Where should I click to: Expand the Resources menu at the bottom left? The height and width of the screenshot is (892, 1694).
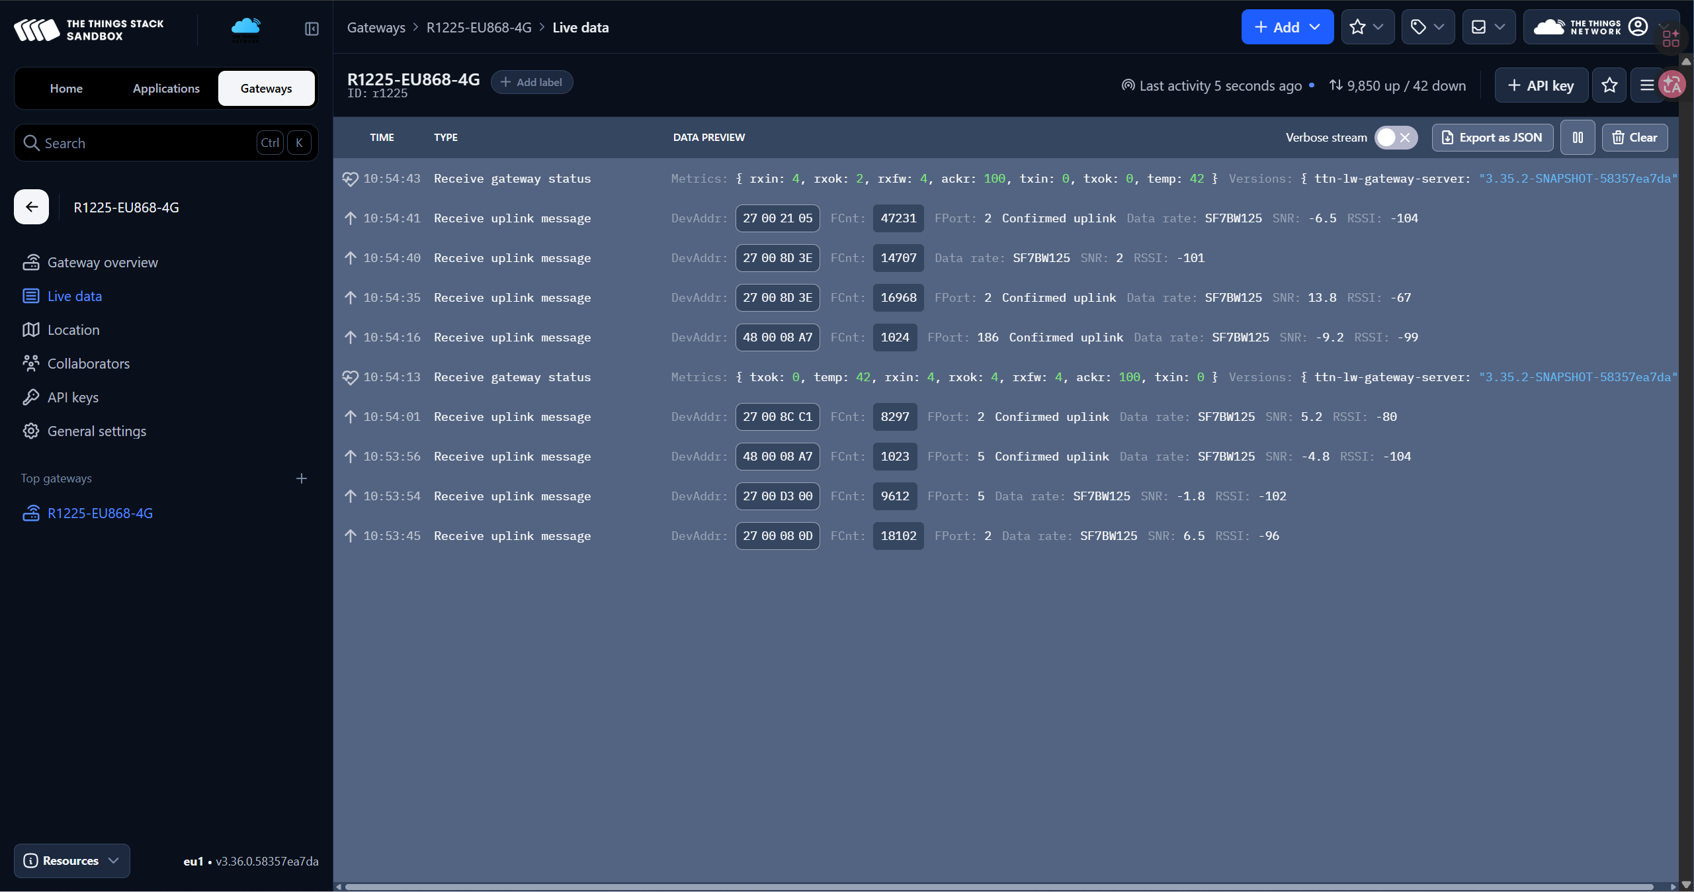coord(71,861)
